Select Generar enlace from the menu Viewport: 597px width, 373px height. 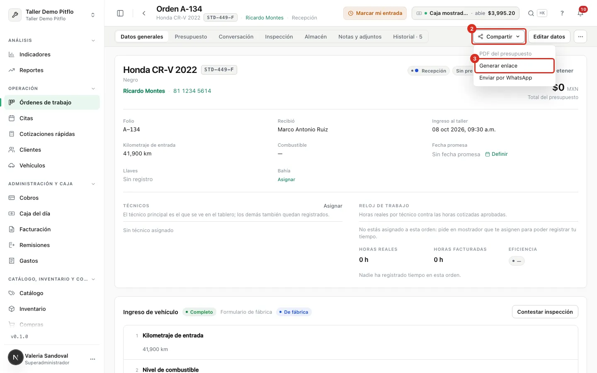(x=514, y=65)
